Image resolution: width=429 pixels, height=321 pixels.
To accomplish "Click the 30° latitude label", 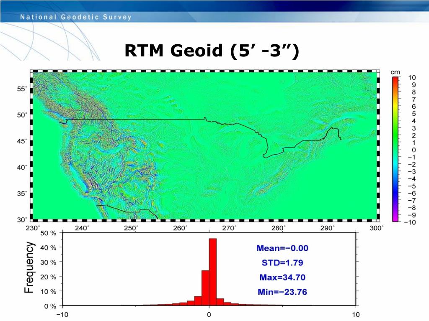I will coord(22,219).
